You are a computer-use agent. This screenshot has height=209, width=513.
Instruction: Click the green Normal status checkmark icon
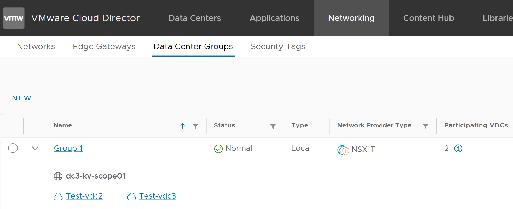(x=218, y=149)
